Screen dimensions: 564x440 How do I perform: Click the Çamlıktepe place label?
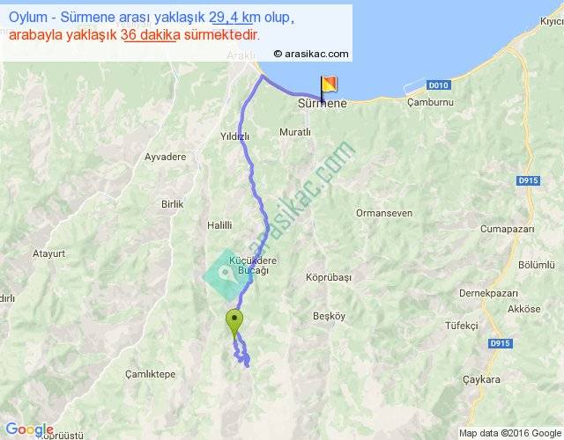coord(151,374)
